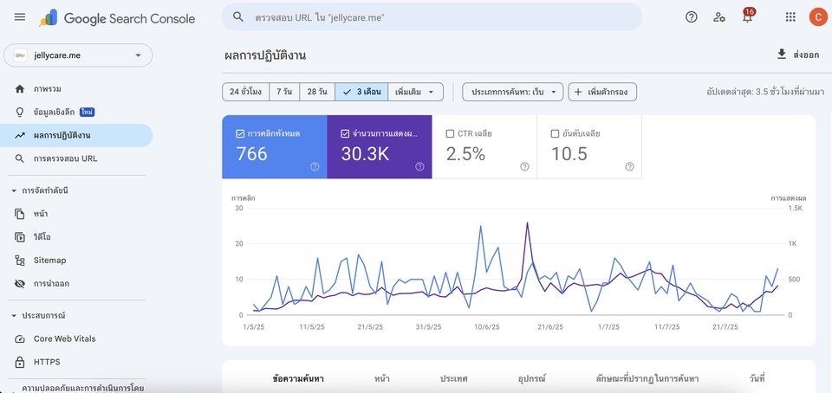832x393 pixels.
Task: Expand the search type Web dropdown
Action: coord(513,92)
